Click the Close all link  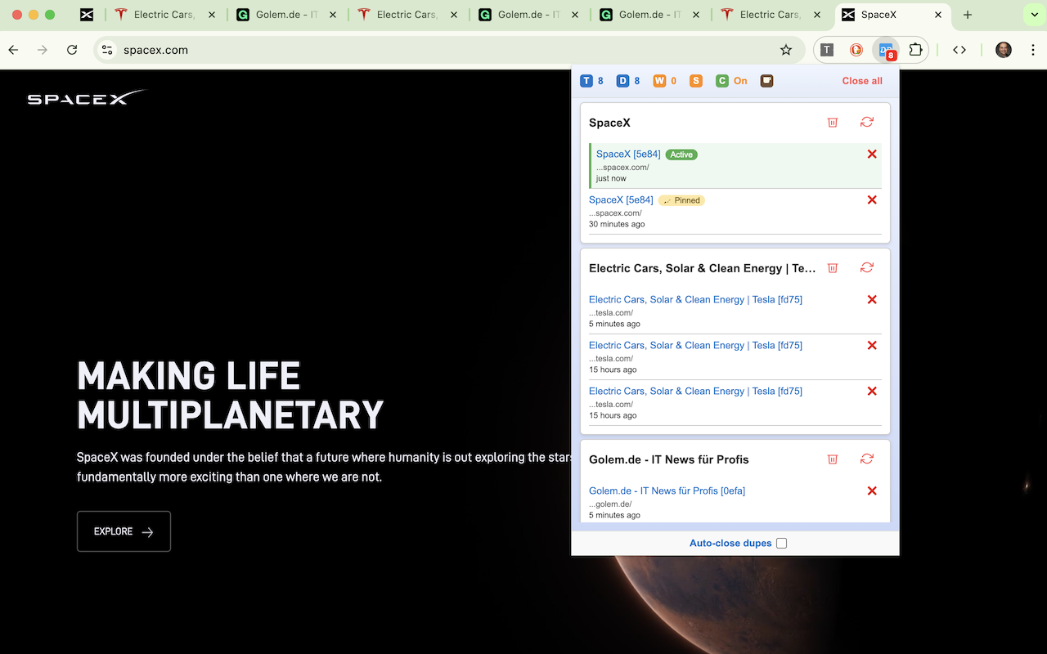coord(862,81)
